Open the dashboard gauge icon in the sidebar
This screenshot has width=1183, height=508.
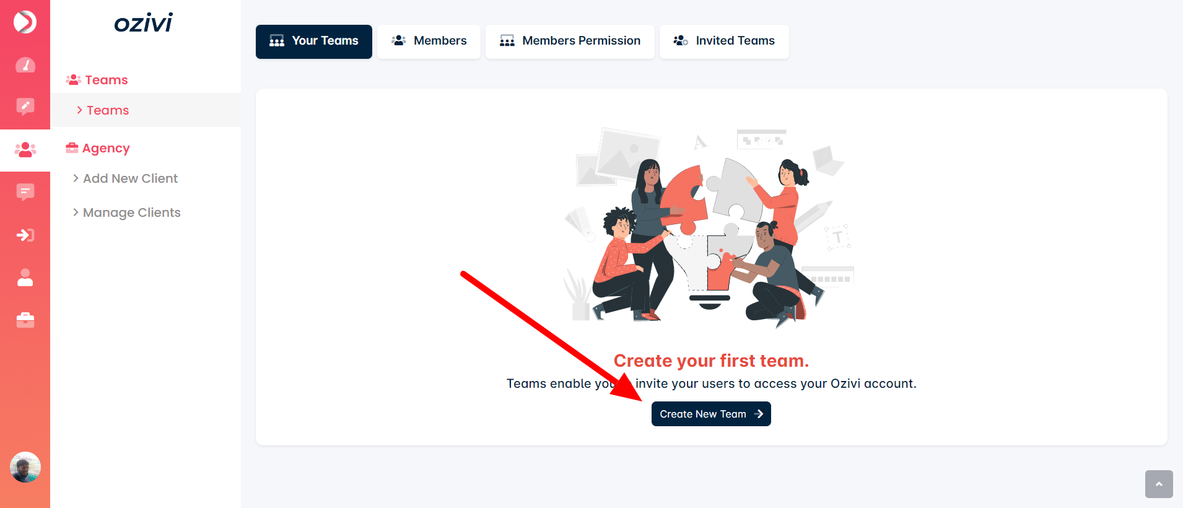(25, 65)
